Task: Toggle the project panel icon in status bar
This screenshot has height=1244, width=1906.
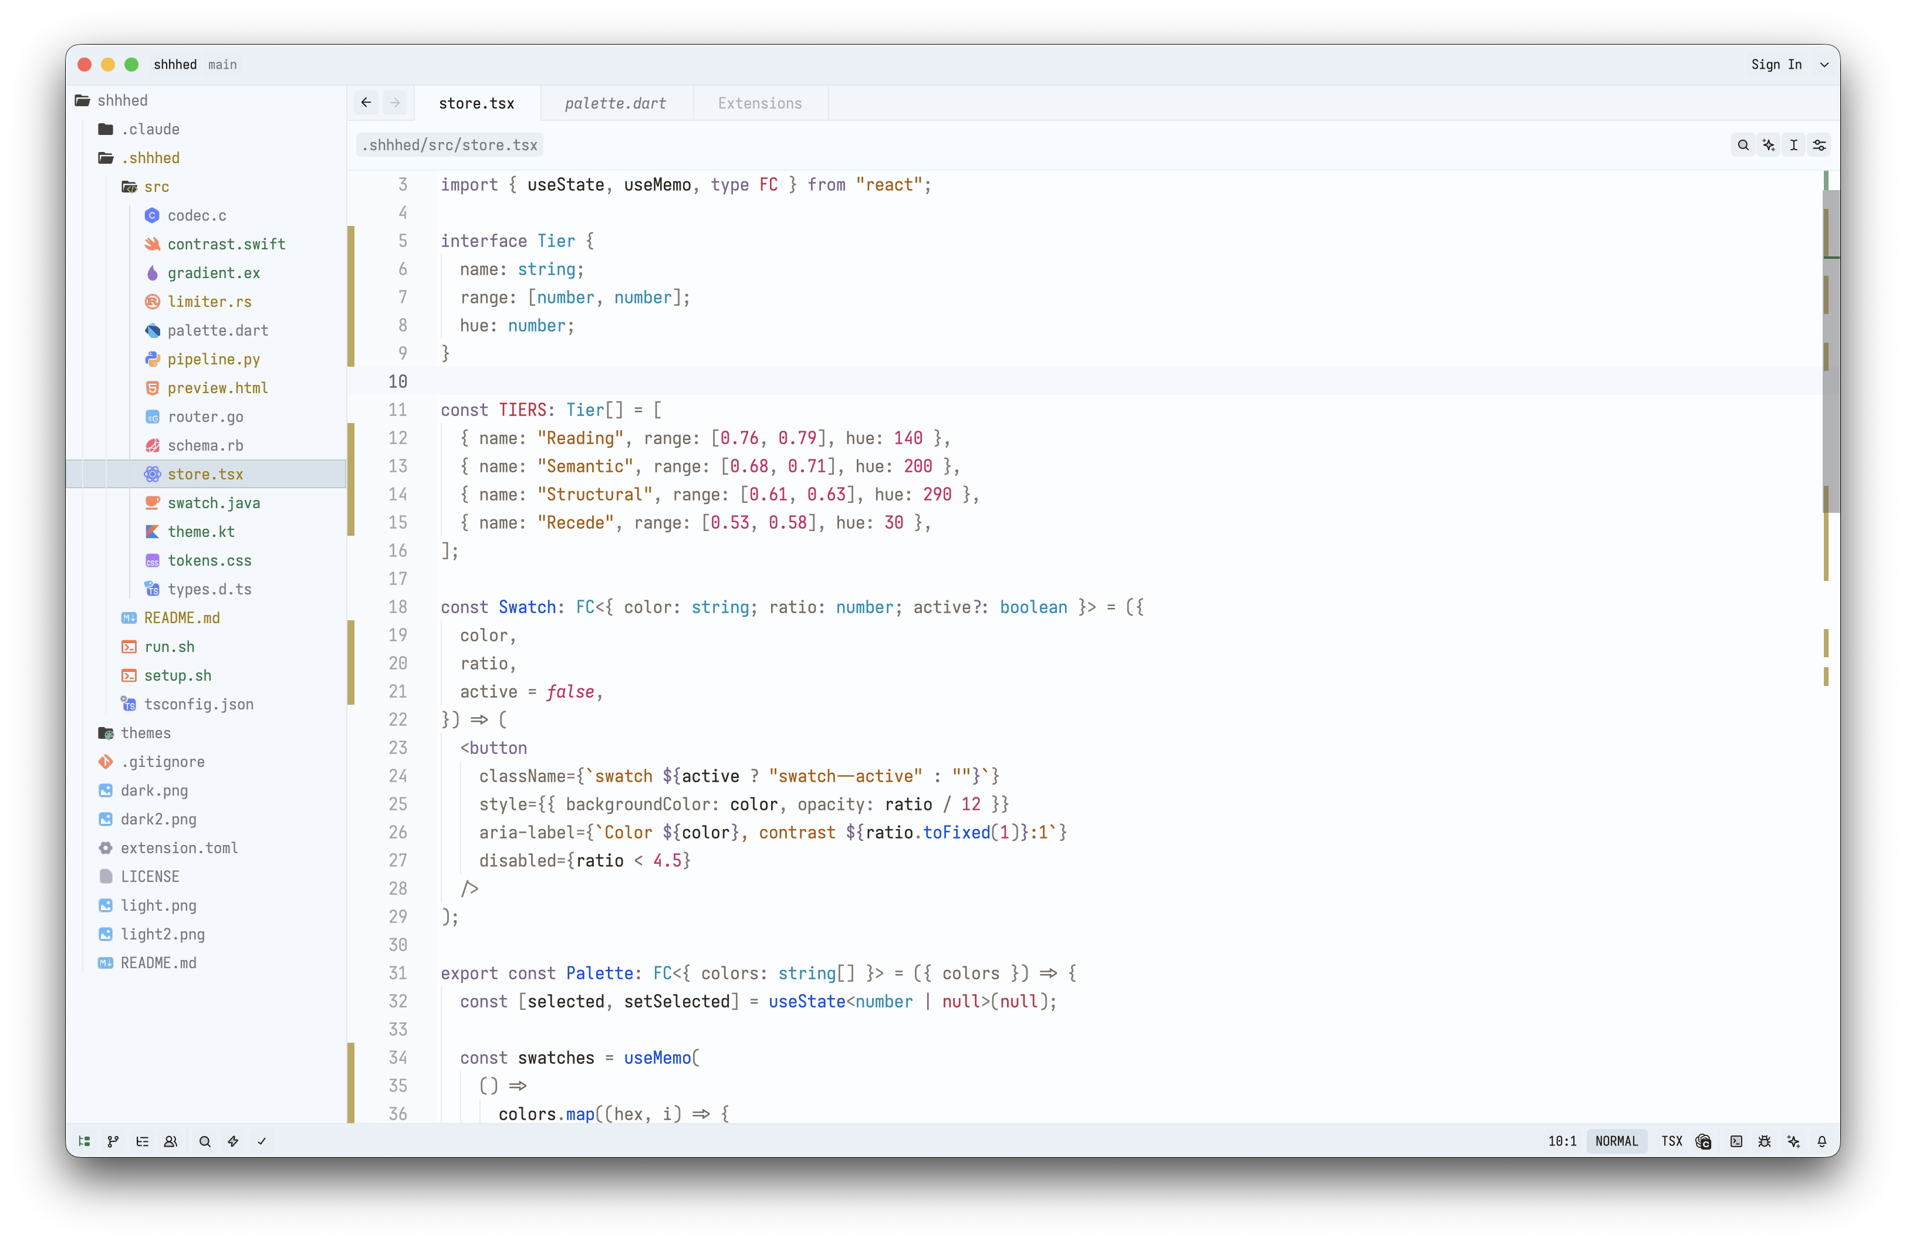Action: pyautogui.click(x=84, y=1141)
